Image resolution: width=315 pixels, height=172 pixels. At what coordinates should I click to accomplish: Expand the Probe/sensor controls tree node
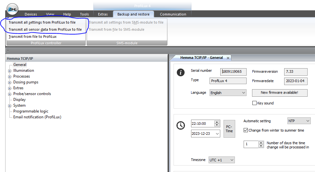pyautogui.click(x=9, y=94)
